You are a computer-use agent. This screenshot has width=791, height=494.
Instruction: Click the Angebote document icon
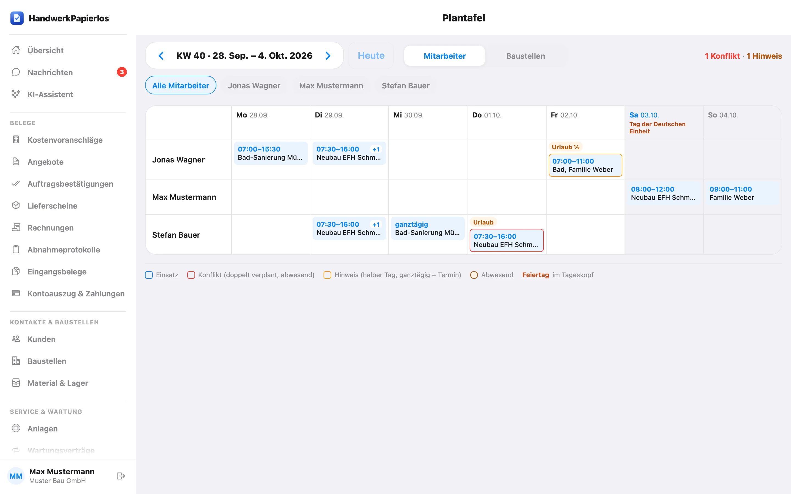[16, 161]
